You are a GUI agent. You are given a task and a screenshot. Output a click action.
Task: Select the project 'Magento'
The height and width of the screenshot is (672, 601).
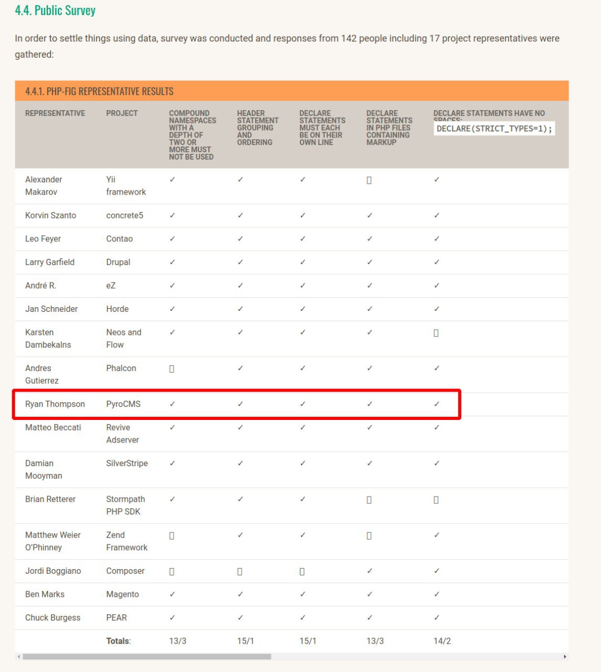tap(122, 594)
